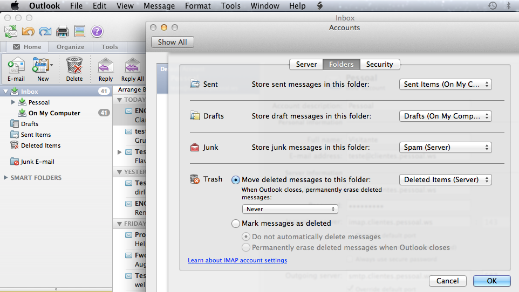Open the Sent Items folder dropdown

(x=445, y=85)
